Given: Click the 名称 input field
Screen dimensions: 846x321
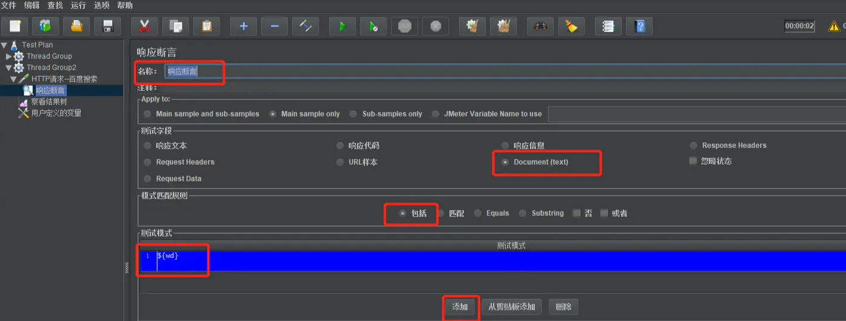Looking at the screenshot, I should (505, 71).
